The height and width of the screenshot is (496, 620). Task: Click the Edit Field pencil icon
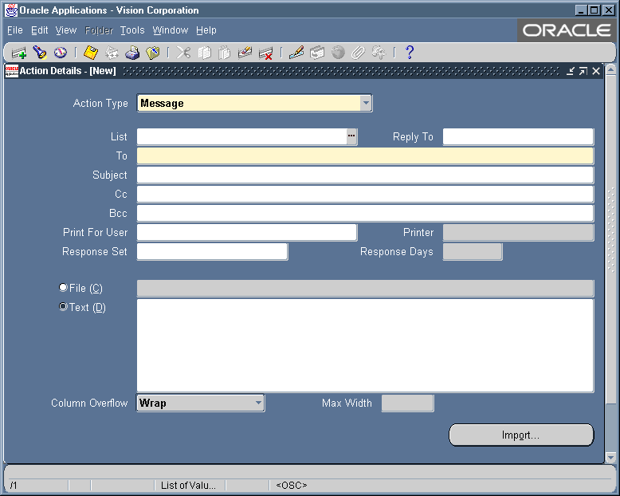pyautogui.click(x=296, y=53)
